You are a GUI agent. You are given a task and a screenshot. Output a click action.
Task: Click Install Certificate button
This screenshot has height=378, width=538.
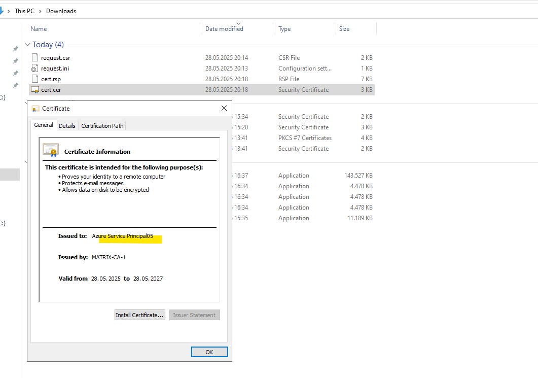139,315
